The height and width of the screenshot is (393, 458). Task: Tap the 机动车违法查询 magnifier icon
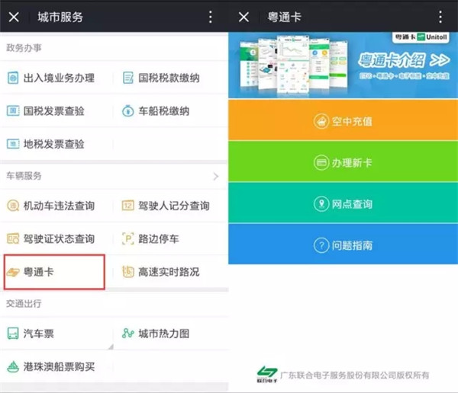pos(13,206)
